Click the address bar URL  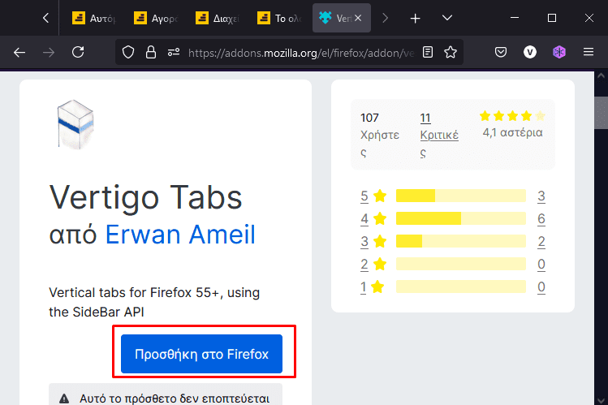click(x=301, y=53)
